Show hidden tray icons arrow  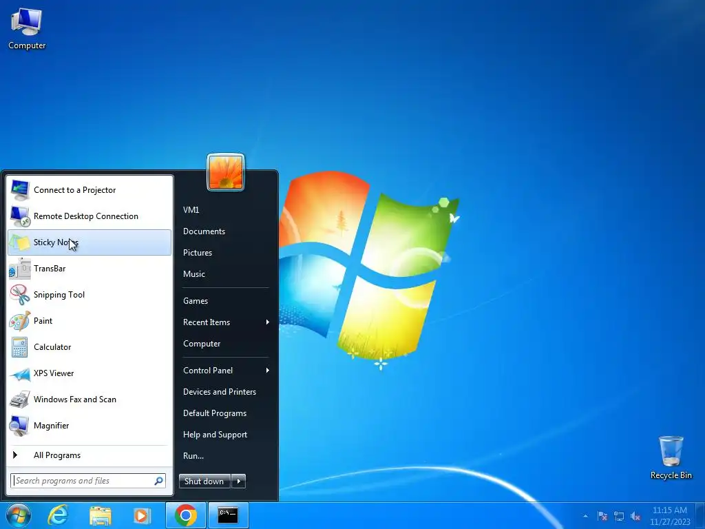pyautogui.click(x=585, y=516)
